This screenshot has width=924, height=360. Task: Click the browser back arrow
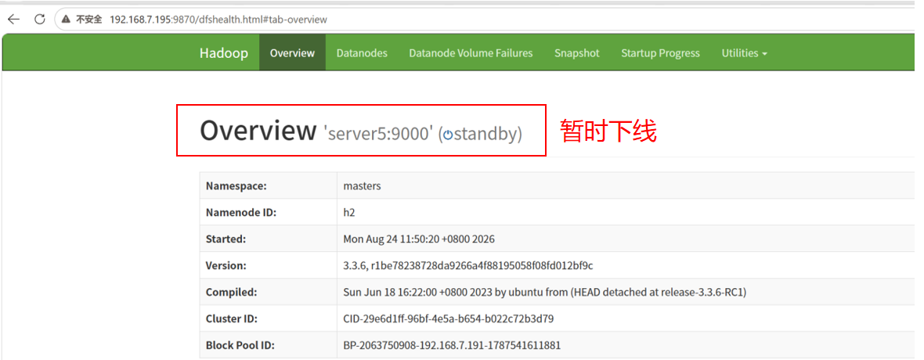pyautogui.click(x=13, y=20)
